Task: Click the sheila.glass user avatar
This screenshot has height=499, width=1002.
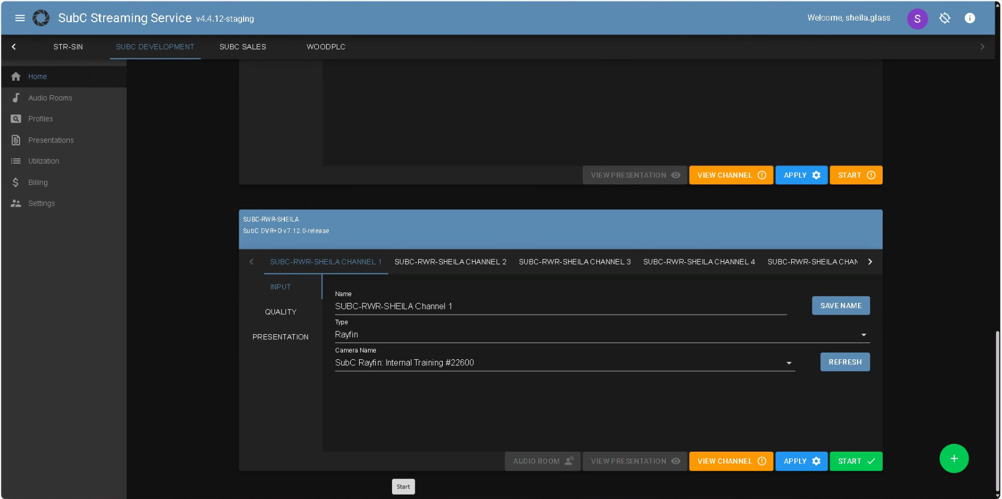Action: 917,18
